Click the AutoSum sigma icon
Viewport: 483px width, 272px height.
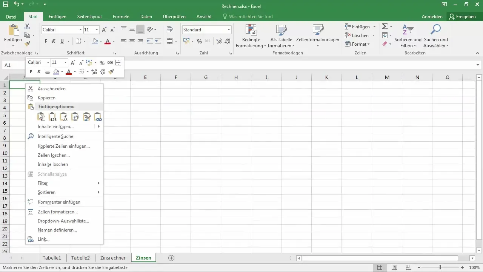(x=385, y=26)
